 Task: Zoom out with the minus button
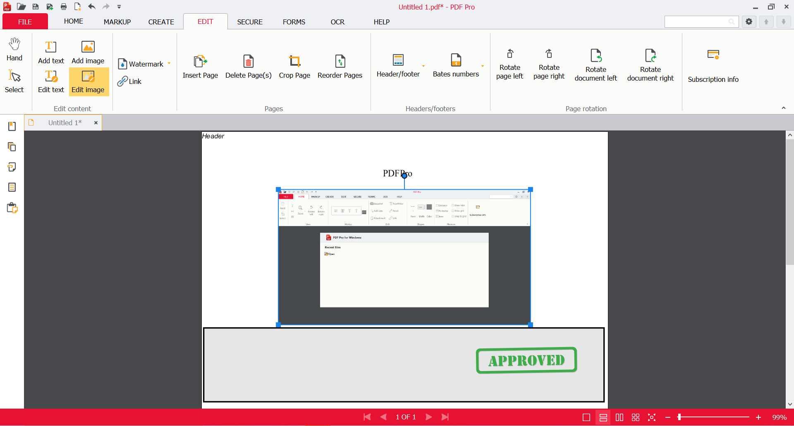point(668,418)
